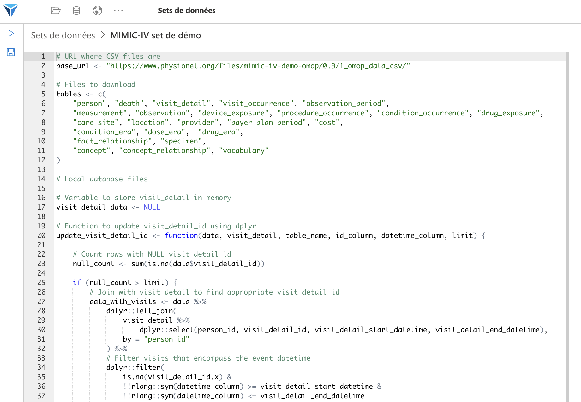Click is.na(visit_detail_id.x) on line 35
The image size is (581, 402).
[x=173, y=377]
